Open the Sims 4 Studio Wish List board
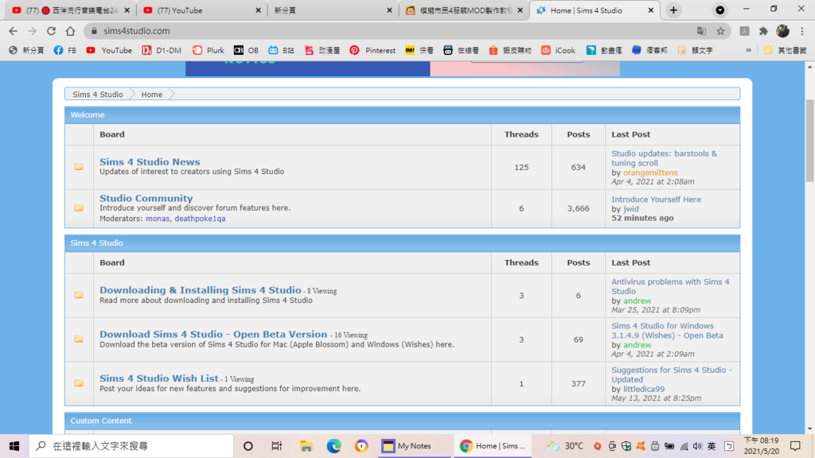The width and height of the screenshot is (815, 458). click(x=159, y=378)
